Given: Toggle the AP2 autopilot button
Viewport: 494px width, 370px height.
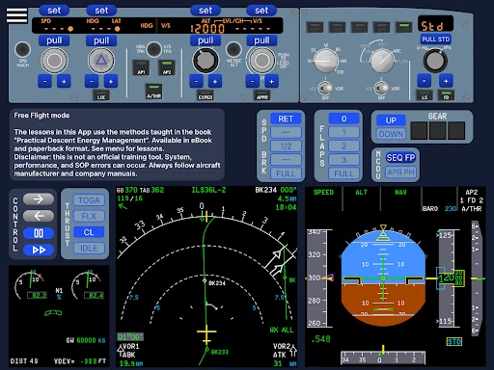Looking at the screenshot, I should pyautogui.click(x=167, y=67).
